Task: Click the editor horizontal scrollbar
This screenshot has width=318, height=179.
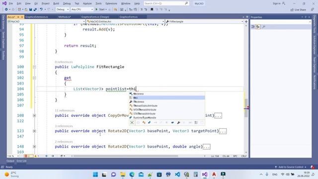Action: point(126,156)
